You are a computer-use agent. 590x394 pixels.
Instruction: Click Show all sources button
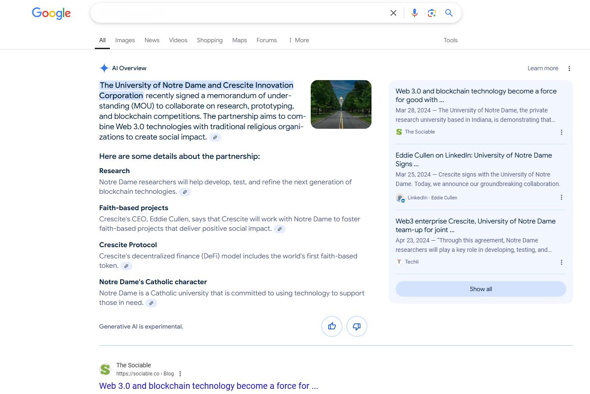click(481, 289)
